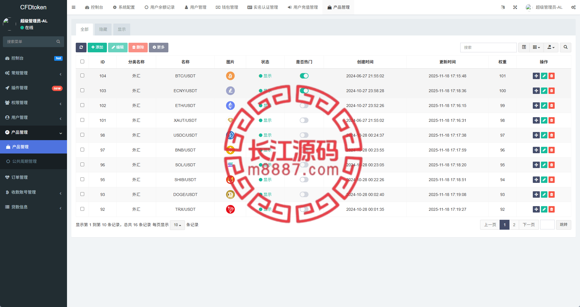Enable the hot toggle for SHIB/USDT

[304, 180]
